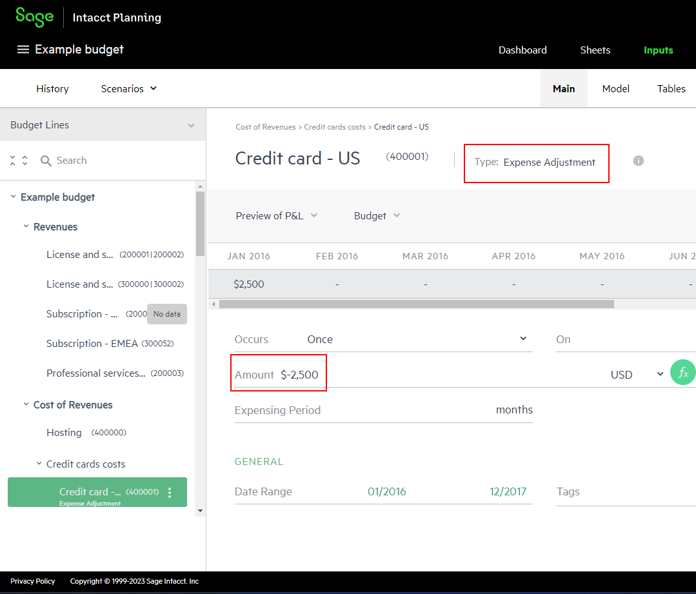The height and width of the screenshot is (594, 696).
Task: Switch to the Sheets tab
Action: (595, 50)
